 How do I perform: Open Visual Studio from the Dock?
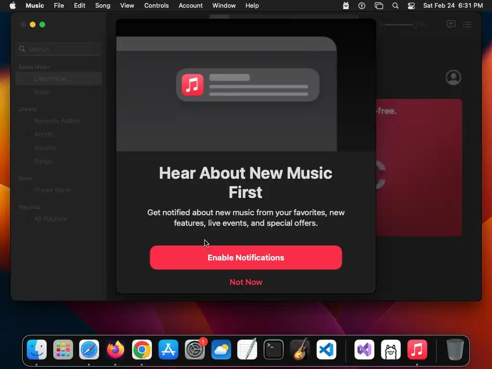pos(364,350)
